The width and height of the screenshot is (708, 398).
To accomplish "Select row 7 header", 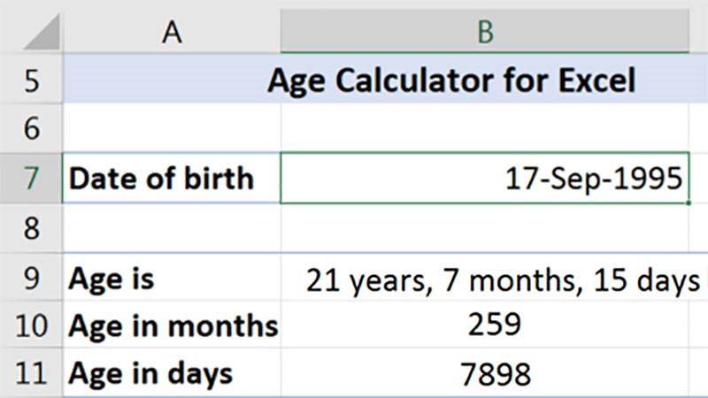I will point(31,179).
